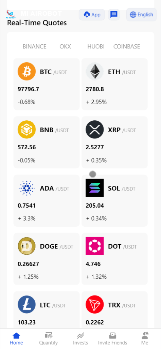The image size is (161, 349).
Task: Open the chat message icon
Action: point(114,15)
